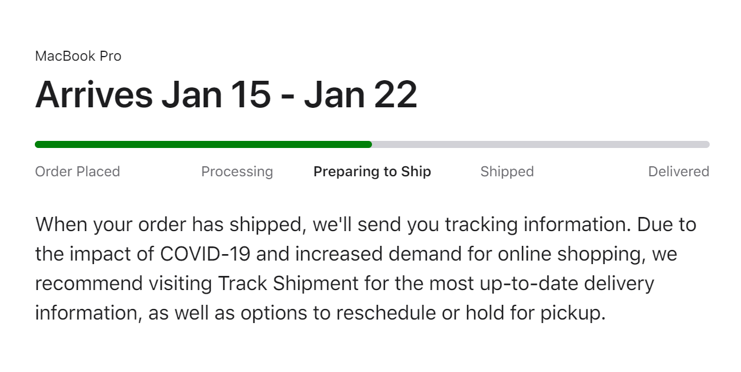
Task: Click the MacBook Pro product label
Action: click(78, 57)
